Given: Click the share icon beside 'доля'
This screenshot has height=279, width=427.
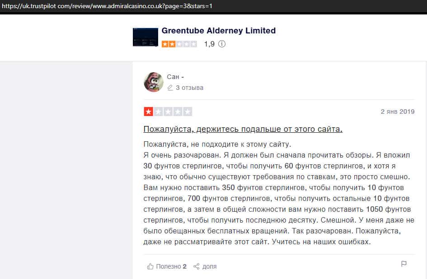Looking at the screenshot, I should pos(197,266).
